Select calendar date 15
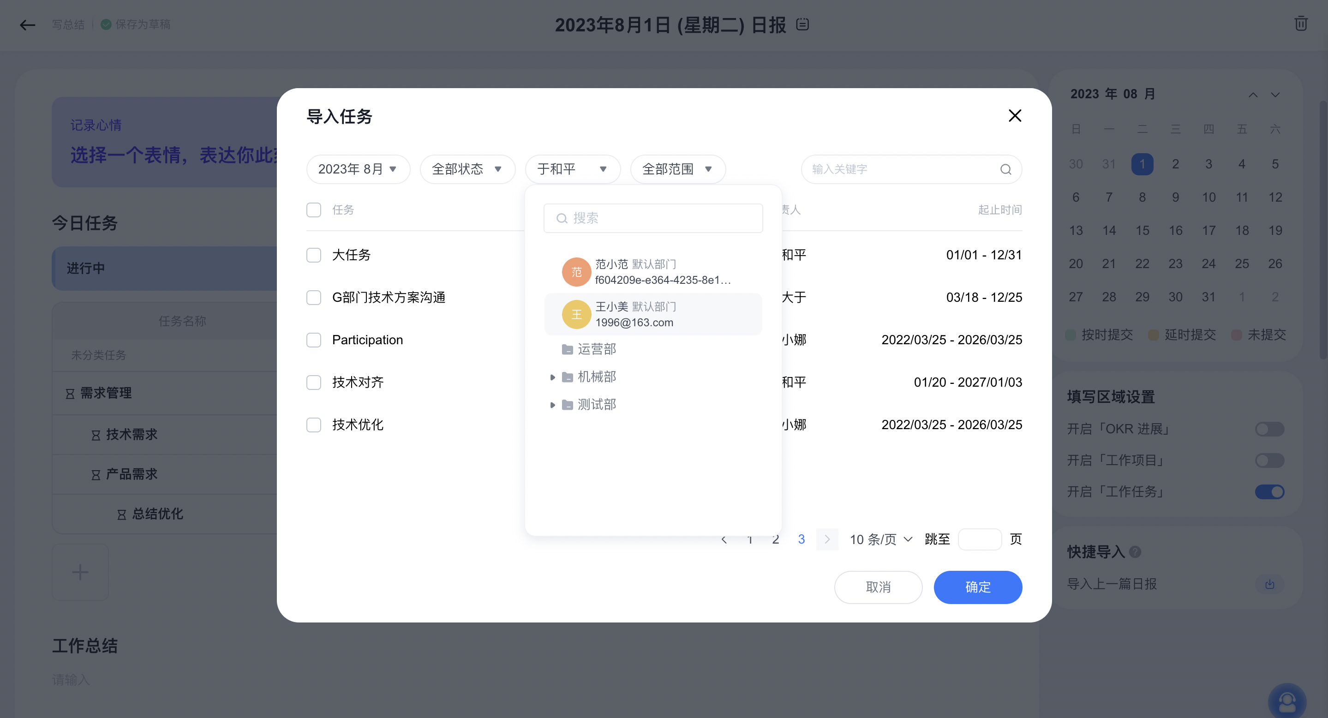This screenshot has width=1328, height=718. (1142, 230)
